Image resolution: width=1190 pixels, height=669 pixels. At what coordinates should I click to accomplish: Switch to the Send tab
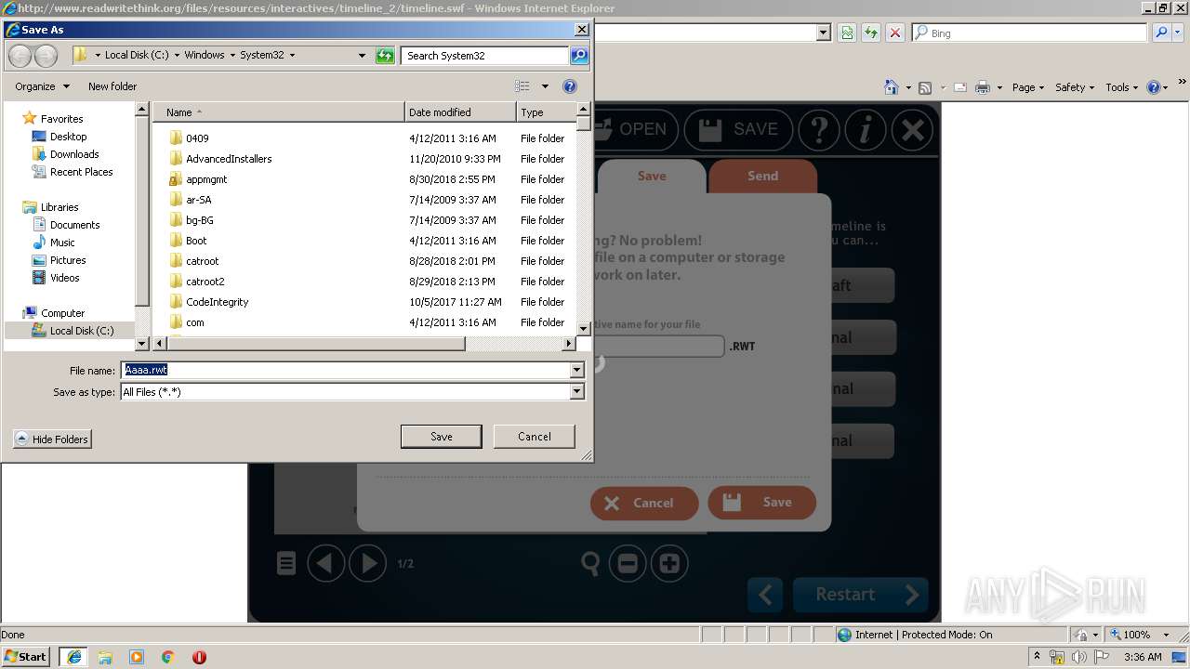[x=762, y=176]
